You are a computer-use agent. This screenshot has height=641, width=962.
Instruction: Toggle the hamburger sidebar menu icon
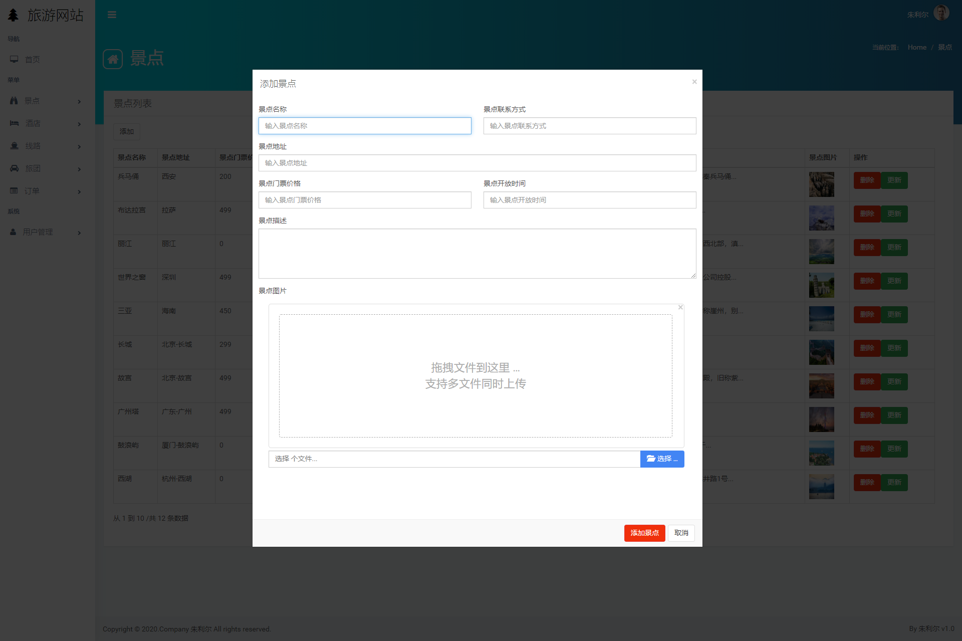pyautogui.click(x=112, y=15)
